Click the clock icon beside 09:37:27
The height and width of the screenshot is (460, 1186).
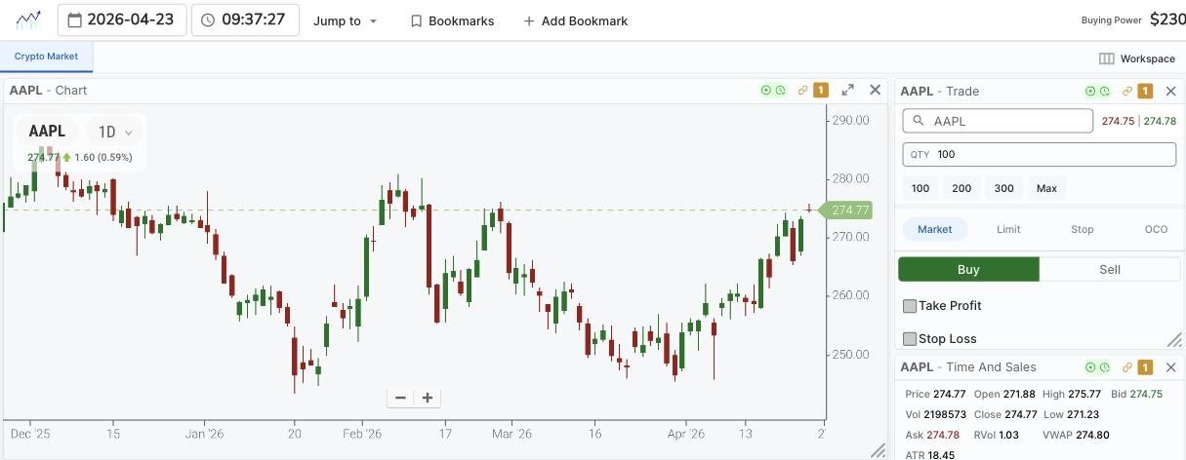tap(208, 19)
